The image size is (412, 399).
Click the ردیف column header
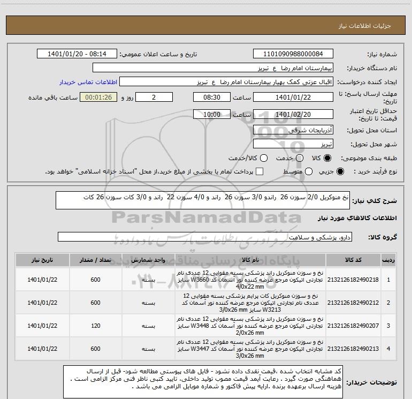tap(388, 260)
